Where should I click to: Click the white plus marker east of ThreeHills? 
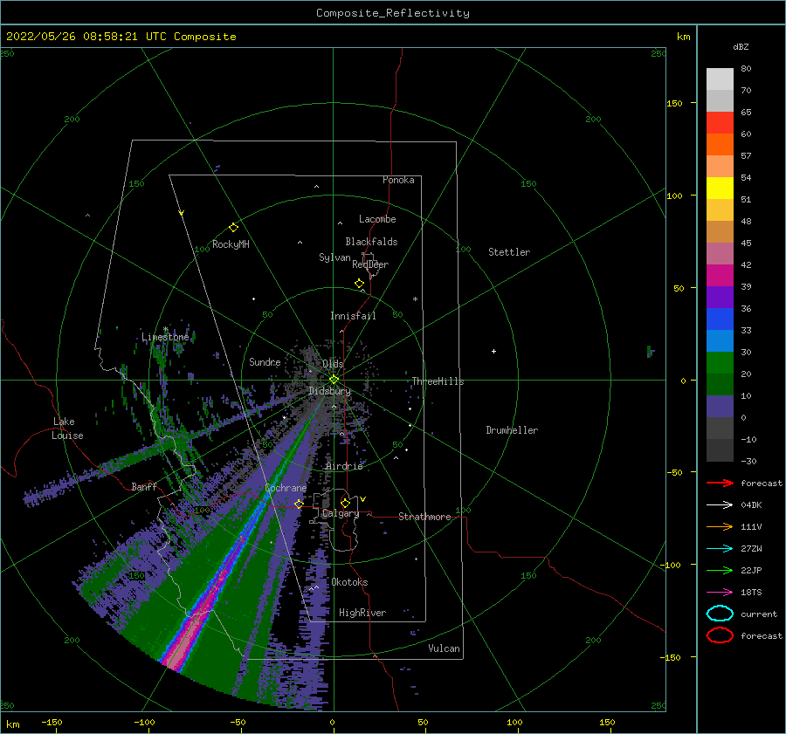pos(493,351)
